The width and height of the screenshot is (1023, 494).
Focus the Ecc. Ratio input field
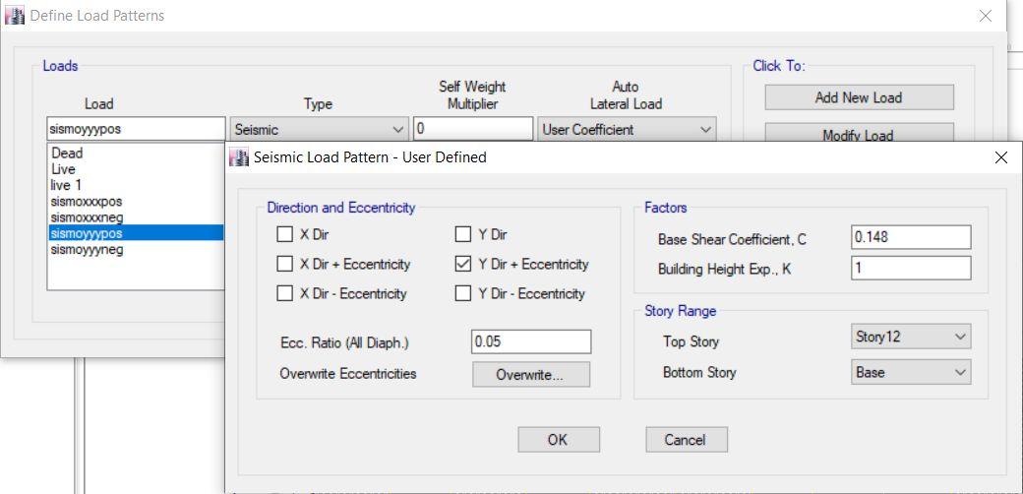point(531,341)
